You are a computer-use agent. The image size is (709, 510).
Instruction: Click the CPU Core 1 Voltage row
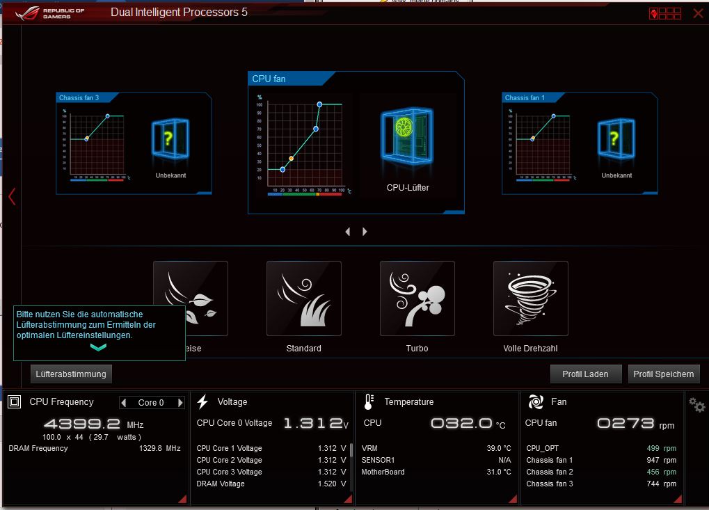271,448
